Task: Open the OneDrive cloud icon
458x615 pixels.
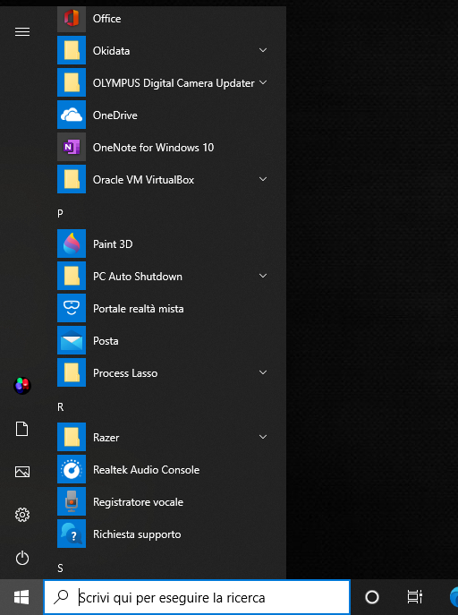Action: pos(72,115)
